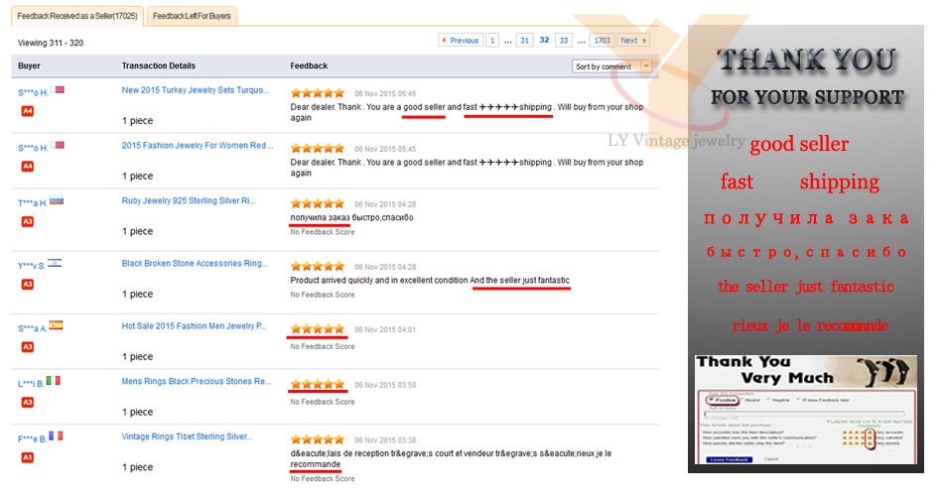
Task: Click the Russian flag next to T***a H.
Action: (57, 201)
